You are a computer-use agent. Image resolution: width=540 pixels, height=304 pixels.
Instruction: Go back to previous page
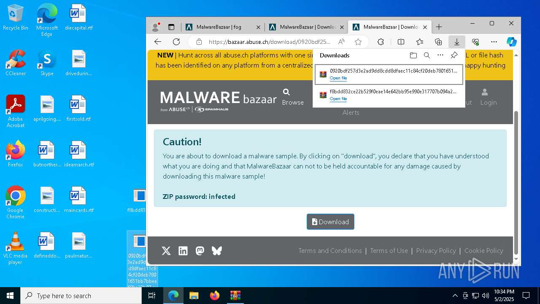click(x=158, y=42)
